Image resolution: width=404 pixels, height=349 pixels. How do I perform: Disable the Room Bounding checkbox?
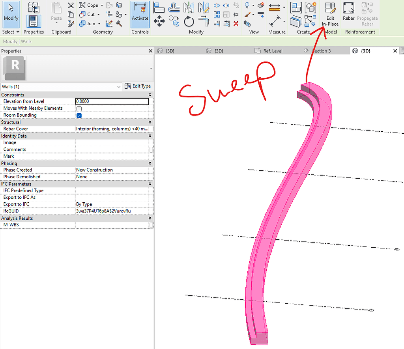point(79,115)
